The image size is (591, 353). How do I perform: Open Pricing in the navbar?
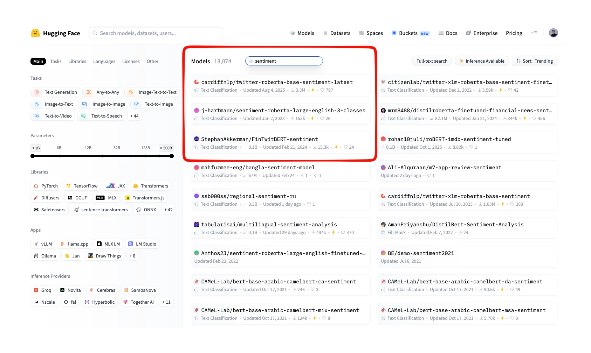514,33
